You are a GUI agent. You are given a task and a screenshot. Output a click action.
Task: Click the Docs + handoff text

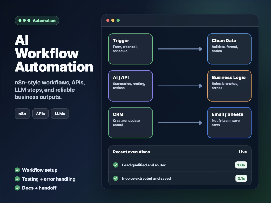[39, 188]
